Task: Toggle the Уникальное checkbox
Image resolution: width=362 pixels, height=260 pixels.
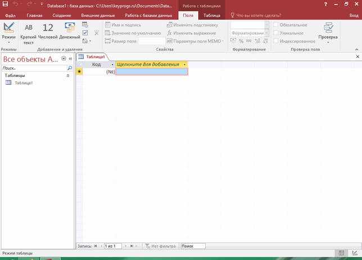Action: tap(276, 33)
